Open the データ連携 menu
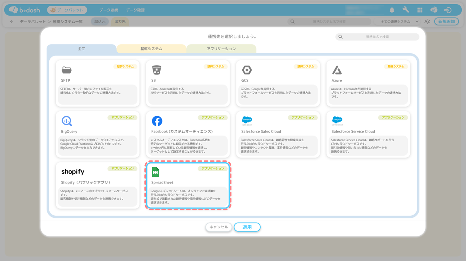 pos(109,10)
